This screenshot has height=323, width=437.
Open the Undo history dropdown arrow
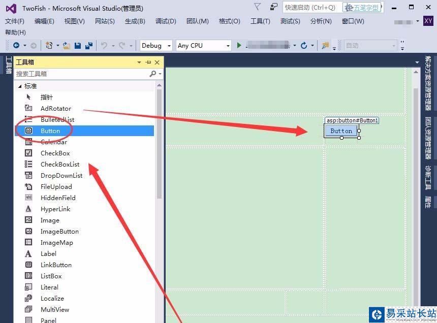pos(113,45)
